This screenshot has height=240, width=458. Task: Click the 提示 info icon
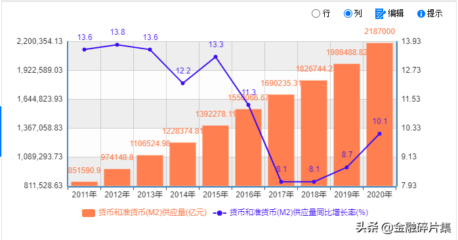click(x=421, y=14)
